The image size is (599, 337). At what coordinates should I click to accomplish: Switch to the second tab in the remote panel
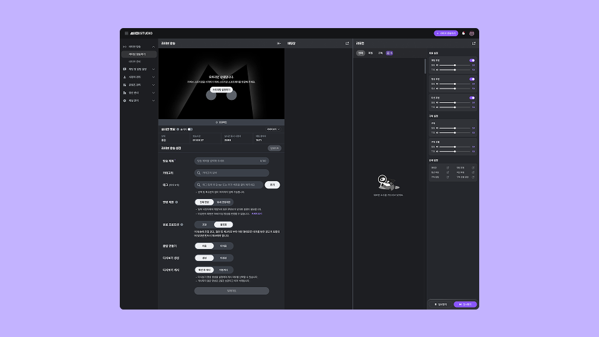coord(370,53)
